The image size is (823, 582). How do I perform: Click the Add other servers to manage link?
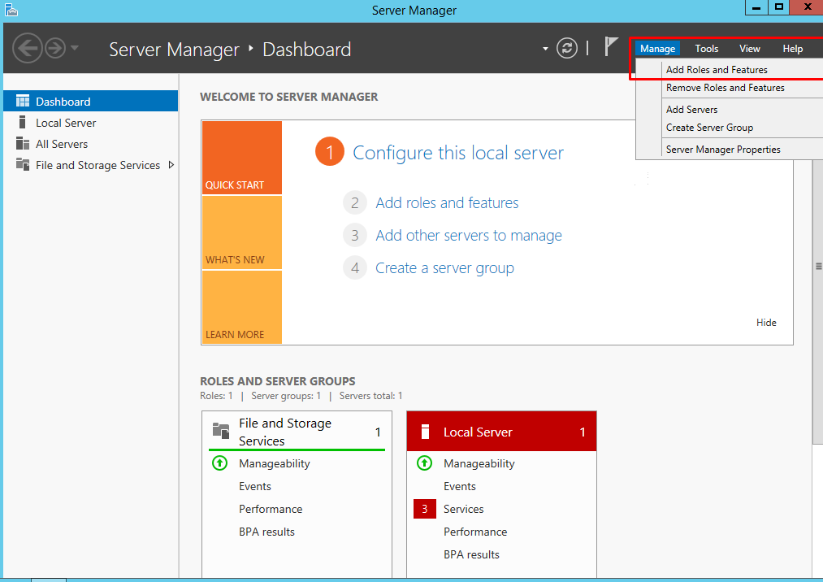(x=469, y=236)
